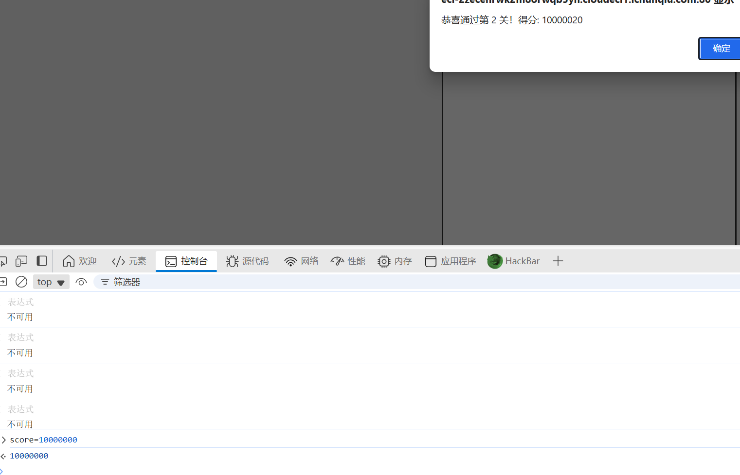This screenshot has width=740, height=475.
Task: Select the 控制台 (Console) tab
Action: [x=186, y=261]
